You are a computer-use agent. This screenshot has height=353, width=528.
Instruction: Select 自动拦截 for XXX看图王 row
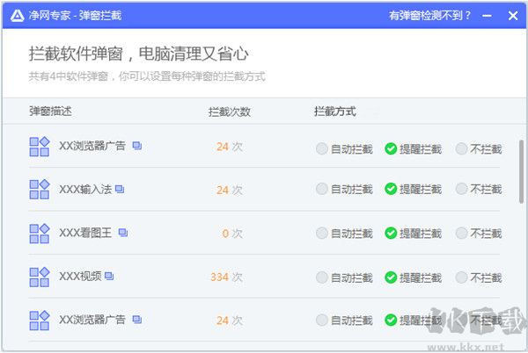322,233
